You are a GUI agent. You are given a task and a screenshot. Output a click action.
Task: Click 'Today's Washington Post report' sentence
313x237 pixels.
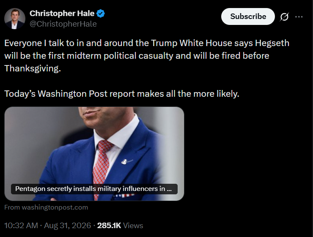point(122,94)
